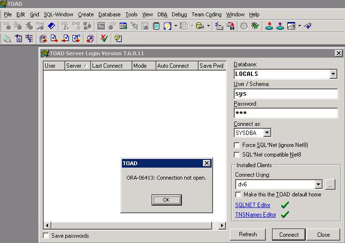Open the TNSNames Editor link
The width and height of the screenshot is (345, 243).
pos(255,215)
